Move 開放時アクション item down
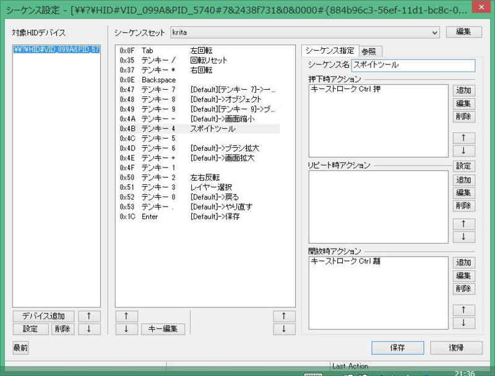Image resolution: width=495 pixels, height=376 pixels. point(463,323)
